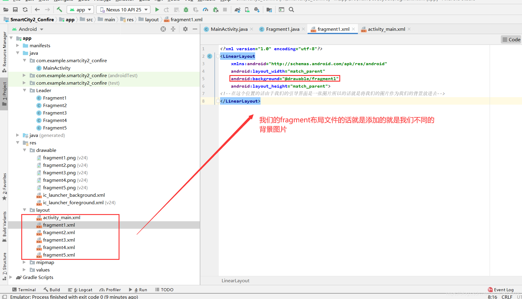
Task: Toggle the Project side panel tab
Action: (x=4, y=94)
